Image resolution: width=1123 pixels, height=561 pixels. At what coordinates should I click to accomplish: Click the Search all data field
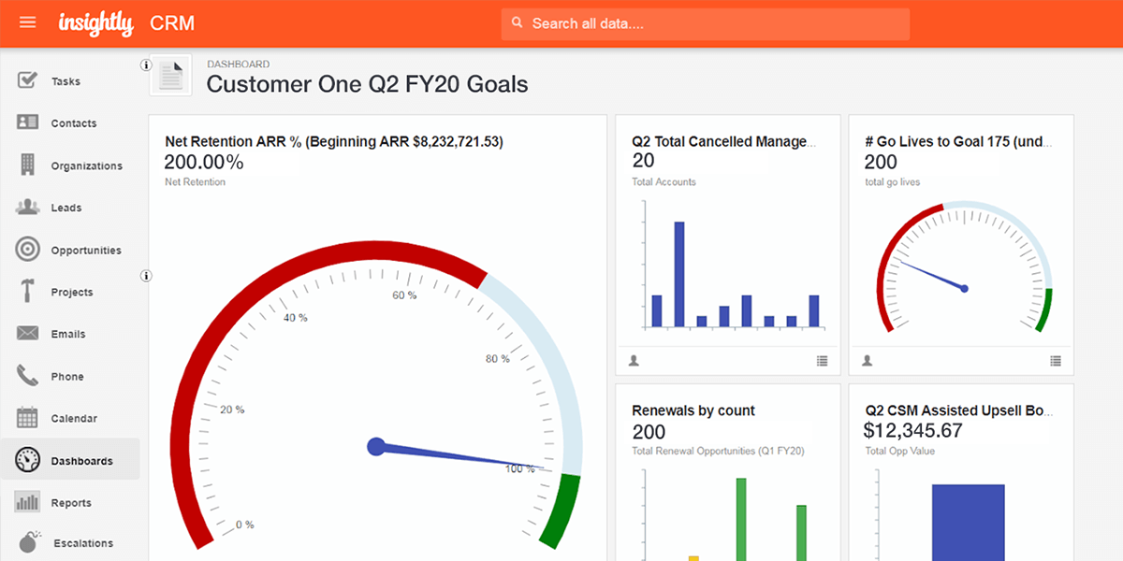pyautogui.click(x=706, y=23)
